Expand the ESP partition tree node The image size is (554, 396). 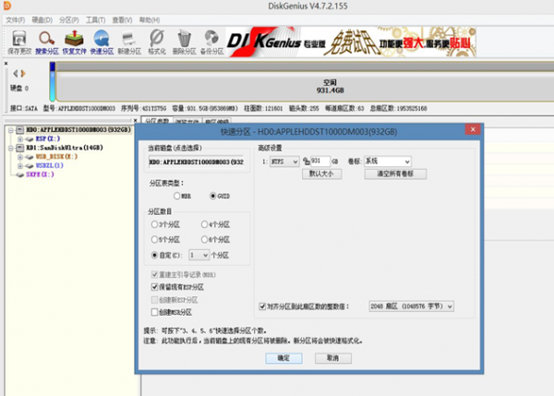[20, 138]
